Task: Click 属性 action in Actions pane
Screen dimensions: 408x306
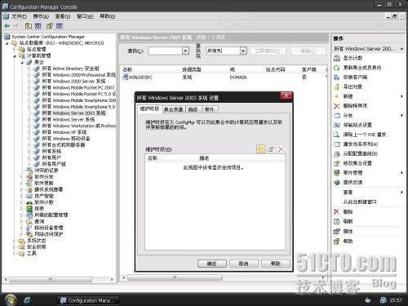Action: coord(348,231)
